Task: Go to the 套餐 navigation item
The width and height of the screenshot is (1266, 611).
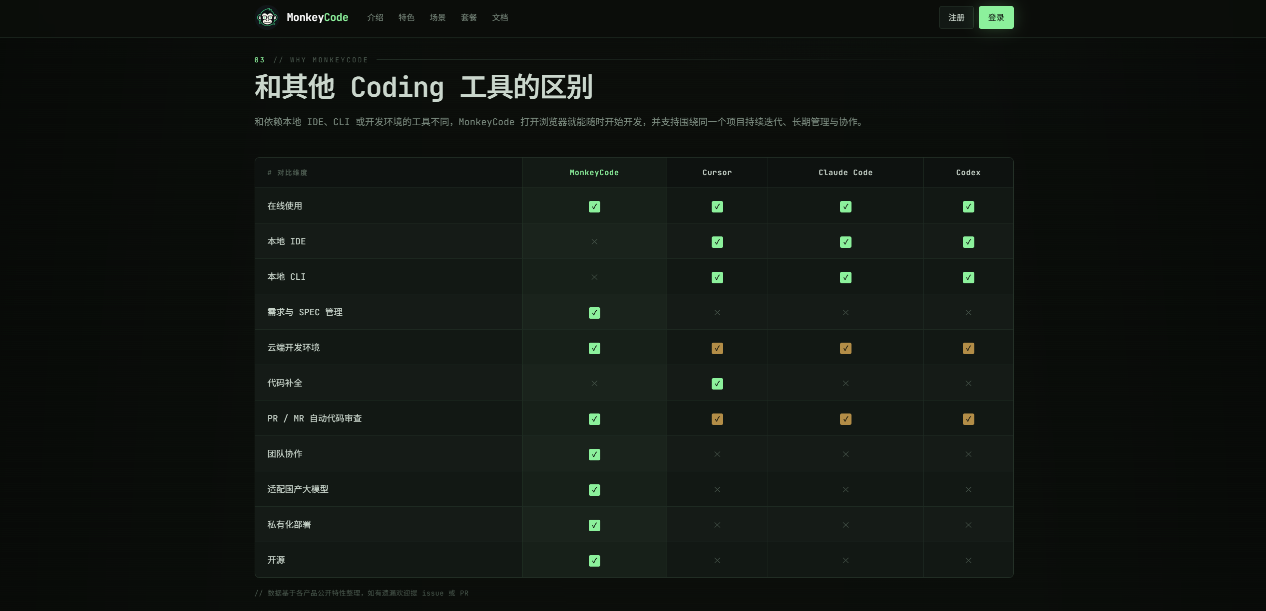Action: pos(468,17)
